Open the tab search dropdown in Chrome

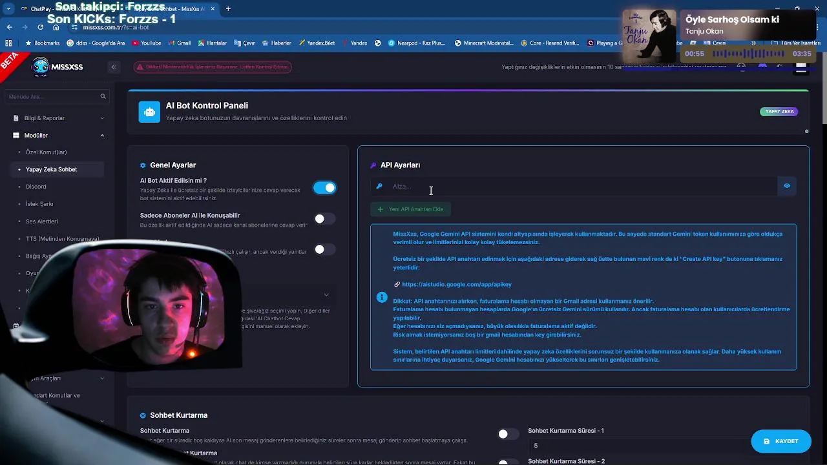pos(8,9)
